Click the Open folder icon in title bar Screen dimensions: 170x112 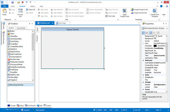(18, 2)
